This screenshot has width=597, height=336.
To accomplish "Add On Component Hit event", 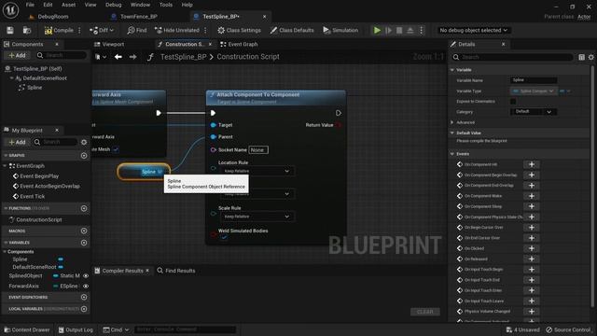I will tap(532, 164).
